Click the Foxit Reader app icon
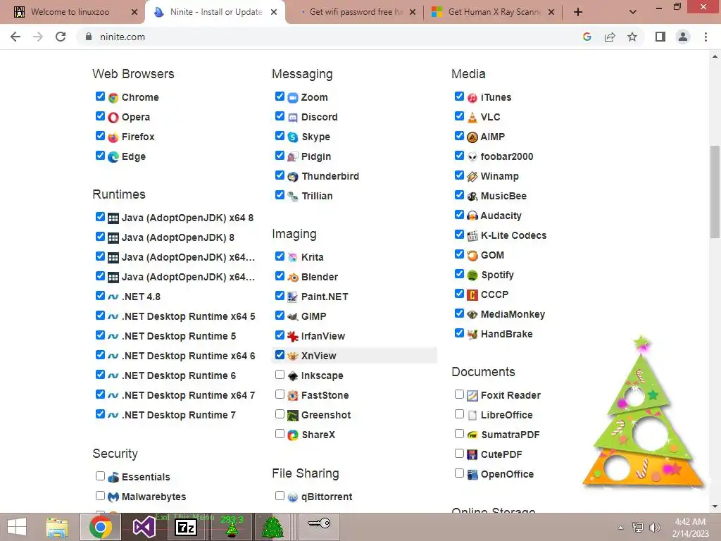Viewport: 721px width, 541px height. (x=472, y=396)
